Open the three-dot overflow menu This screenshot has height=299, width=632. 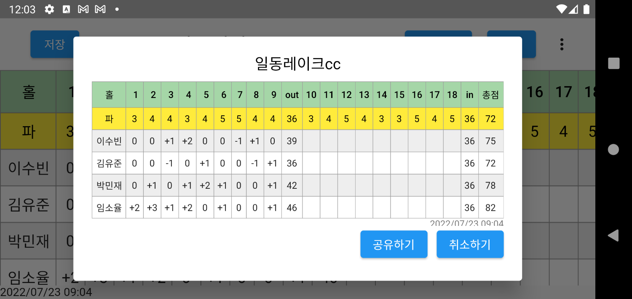[562, 44]
